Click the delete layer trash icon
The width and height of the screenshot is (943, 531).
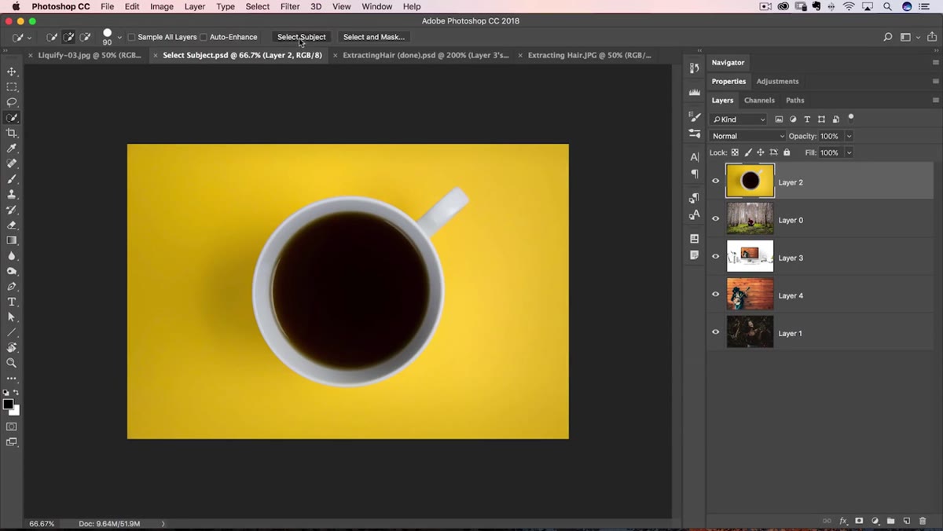click(923, 521)
